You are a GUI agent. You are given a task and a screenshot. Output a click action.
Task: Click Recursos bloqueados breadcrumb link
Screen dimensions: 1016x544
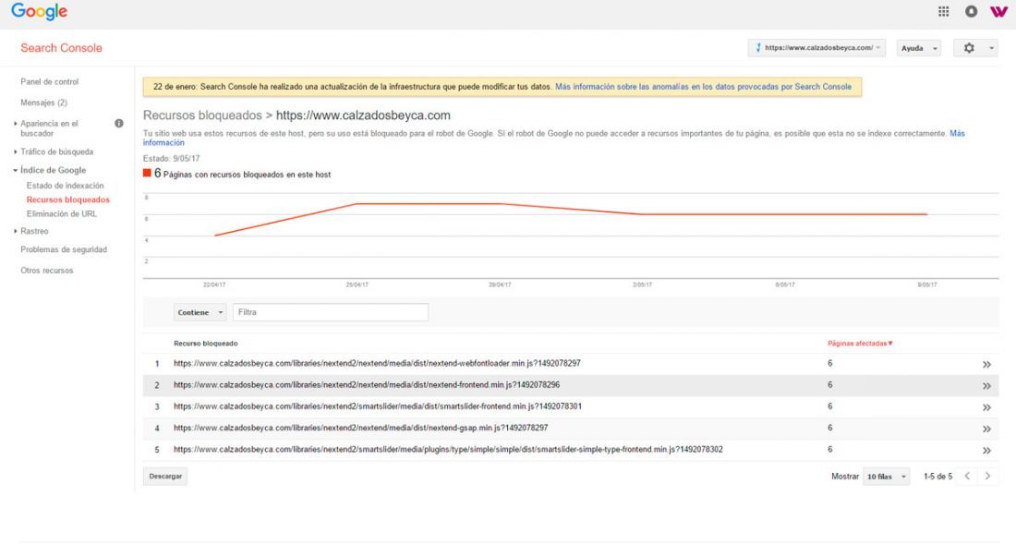(202, 115)
